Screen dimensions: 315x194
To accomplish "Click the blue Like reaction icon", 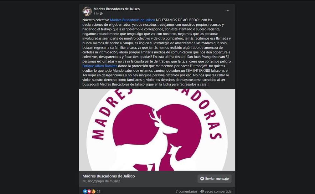I will 85,191.
